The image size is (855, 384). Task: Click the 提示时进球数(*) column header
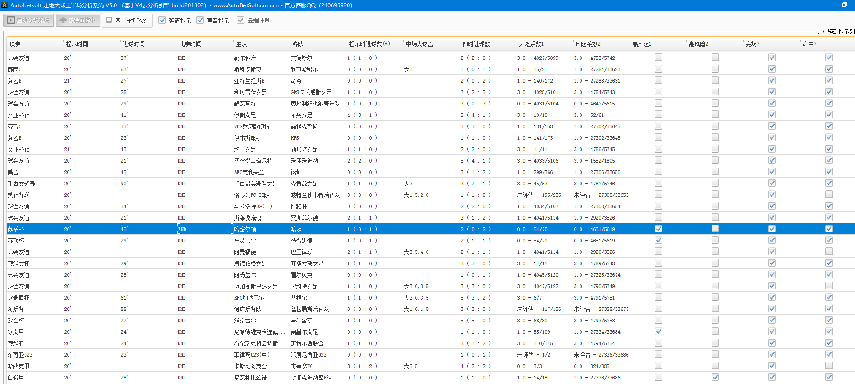point(369,44)
